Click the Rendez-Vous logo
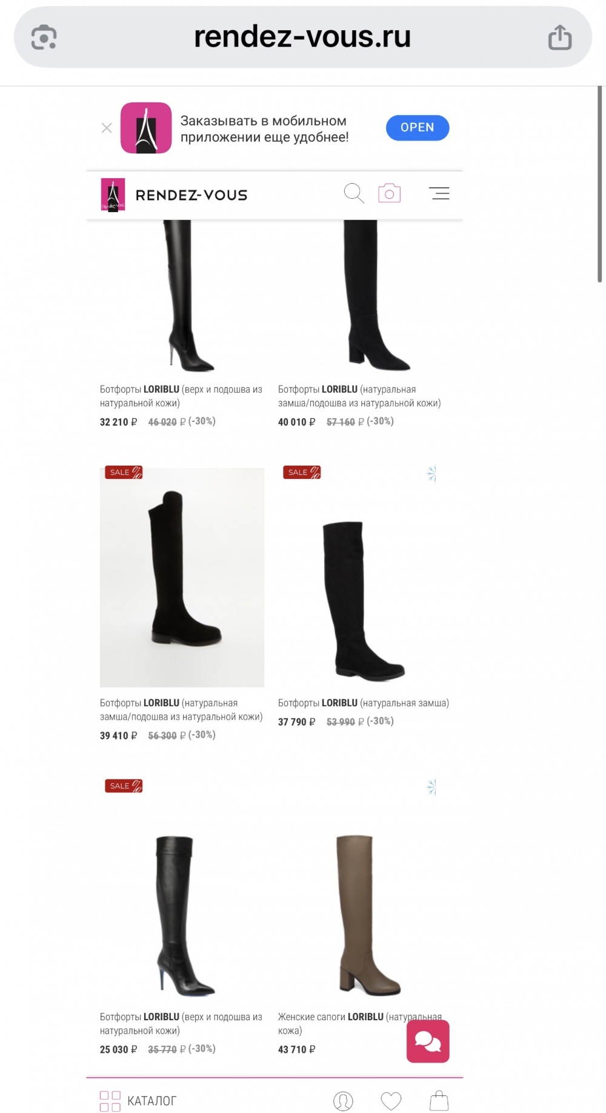 [174, 195]
